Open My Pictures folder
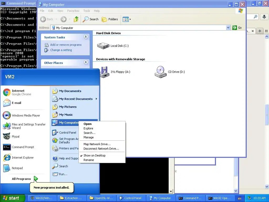Viewport: 269px width, 202px height. coord(64,107)
